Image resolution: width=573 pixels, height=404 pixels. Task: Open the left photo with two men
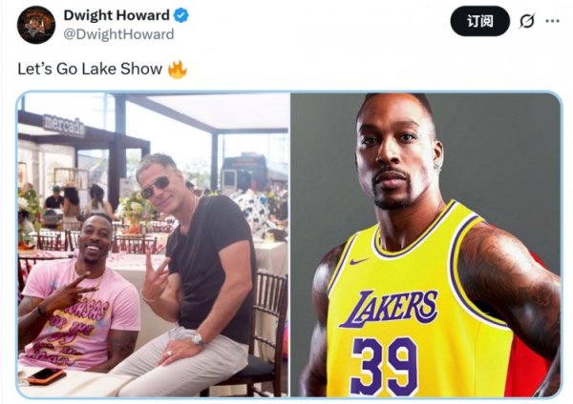pyautogui.click(x=153, y=245)
